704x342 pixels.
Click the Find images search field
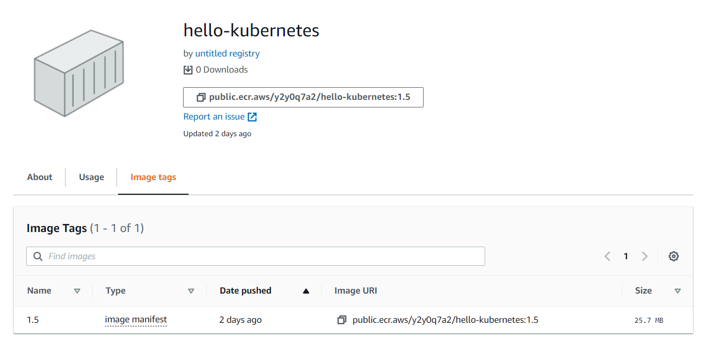coord(262,256)
